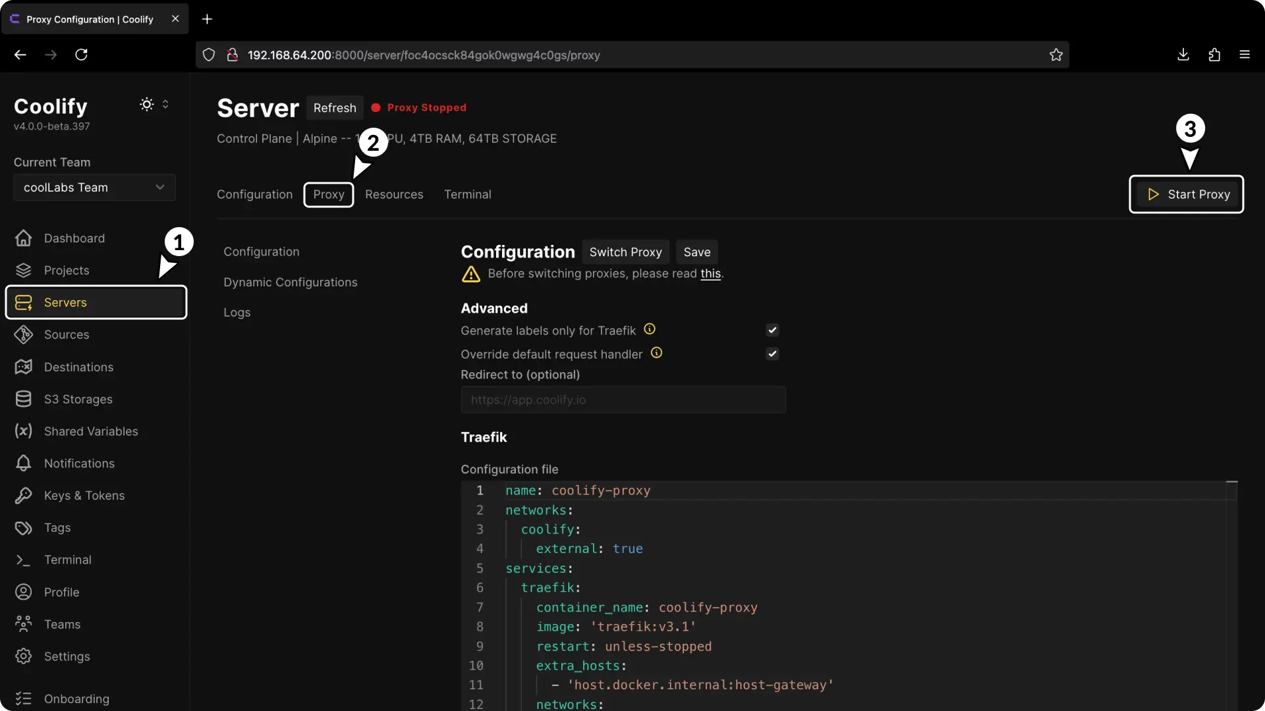The image size is (1265, 711).
Task: Uncheck Override default request handler
Action: (772, 354)
